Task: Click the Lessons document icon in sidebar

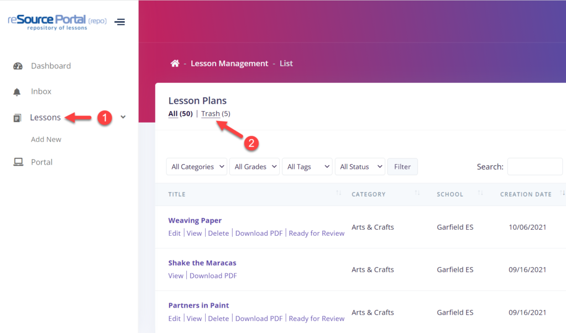Action: 17,118
